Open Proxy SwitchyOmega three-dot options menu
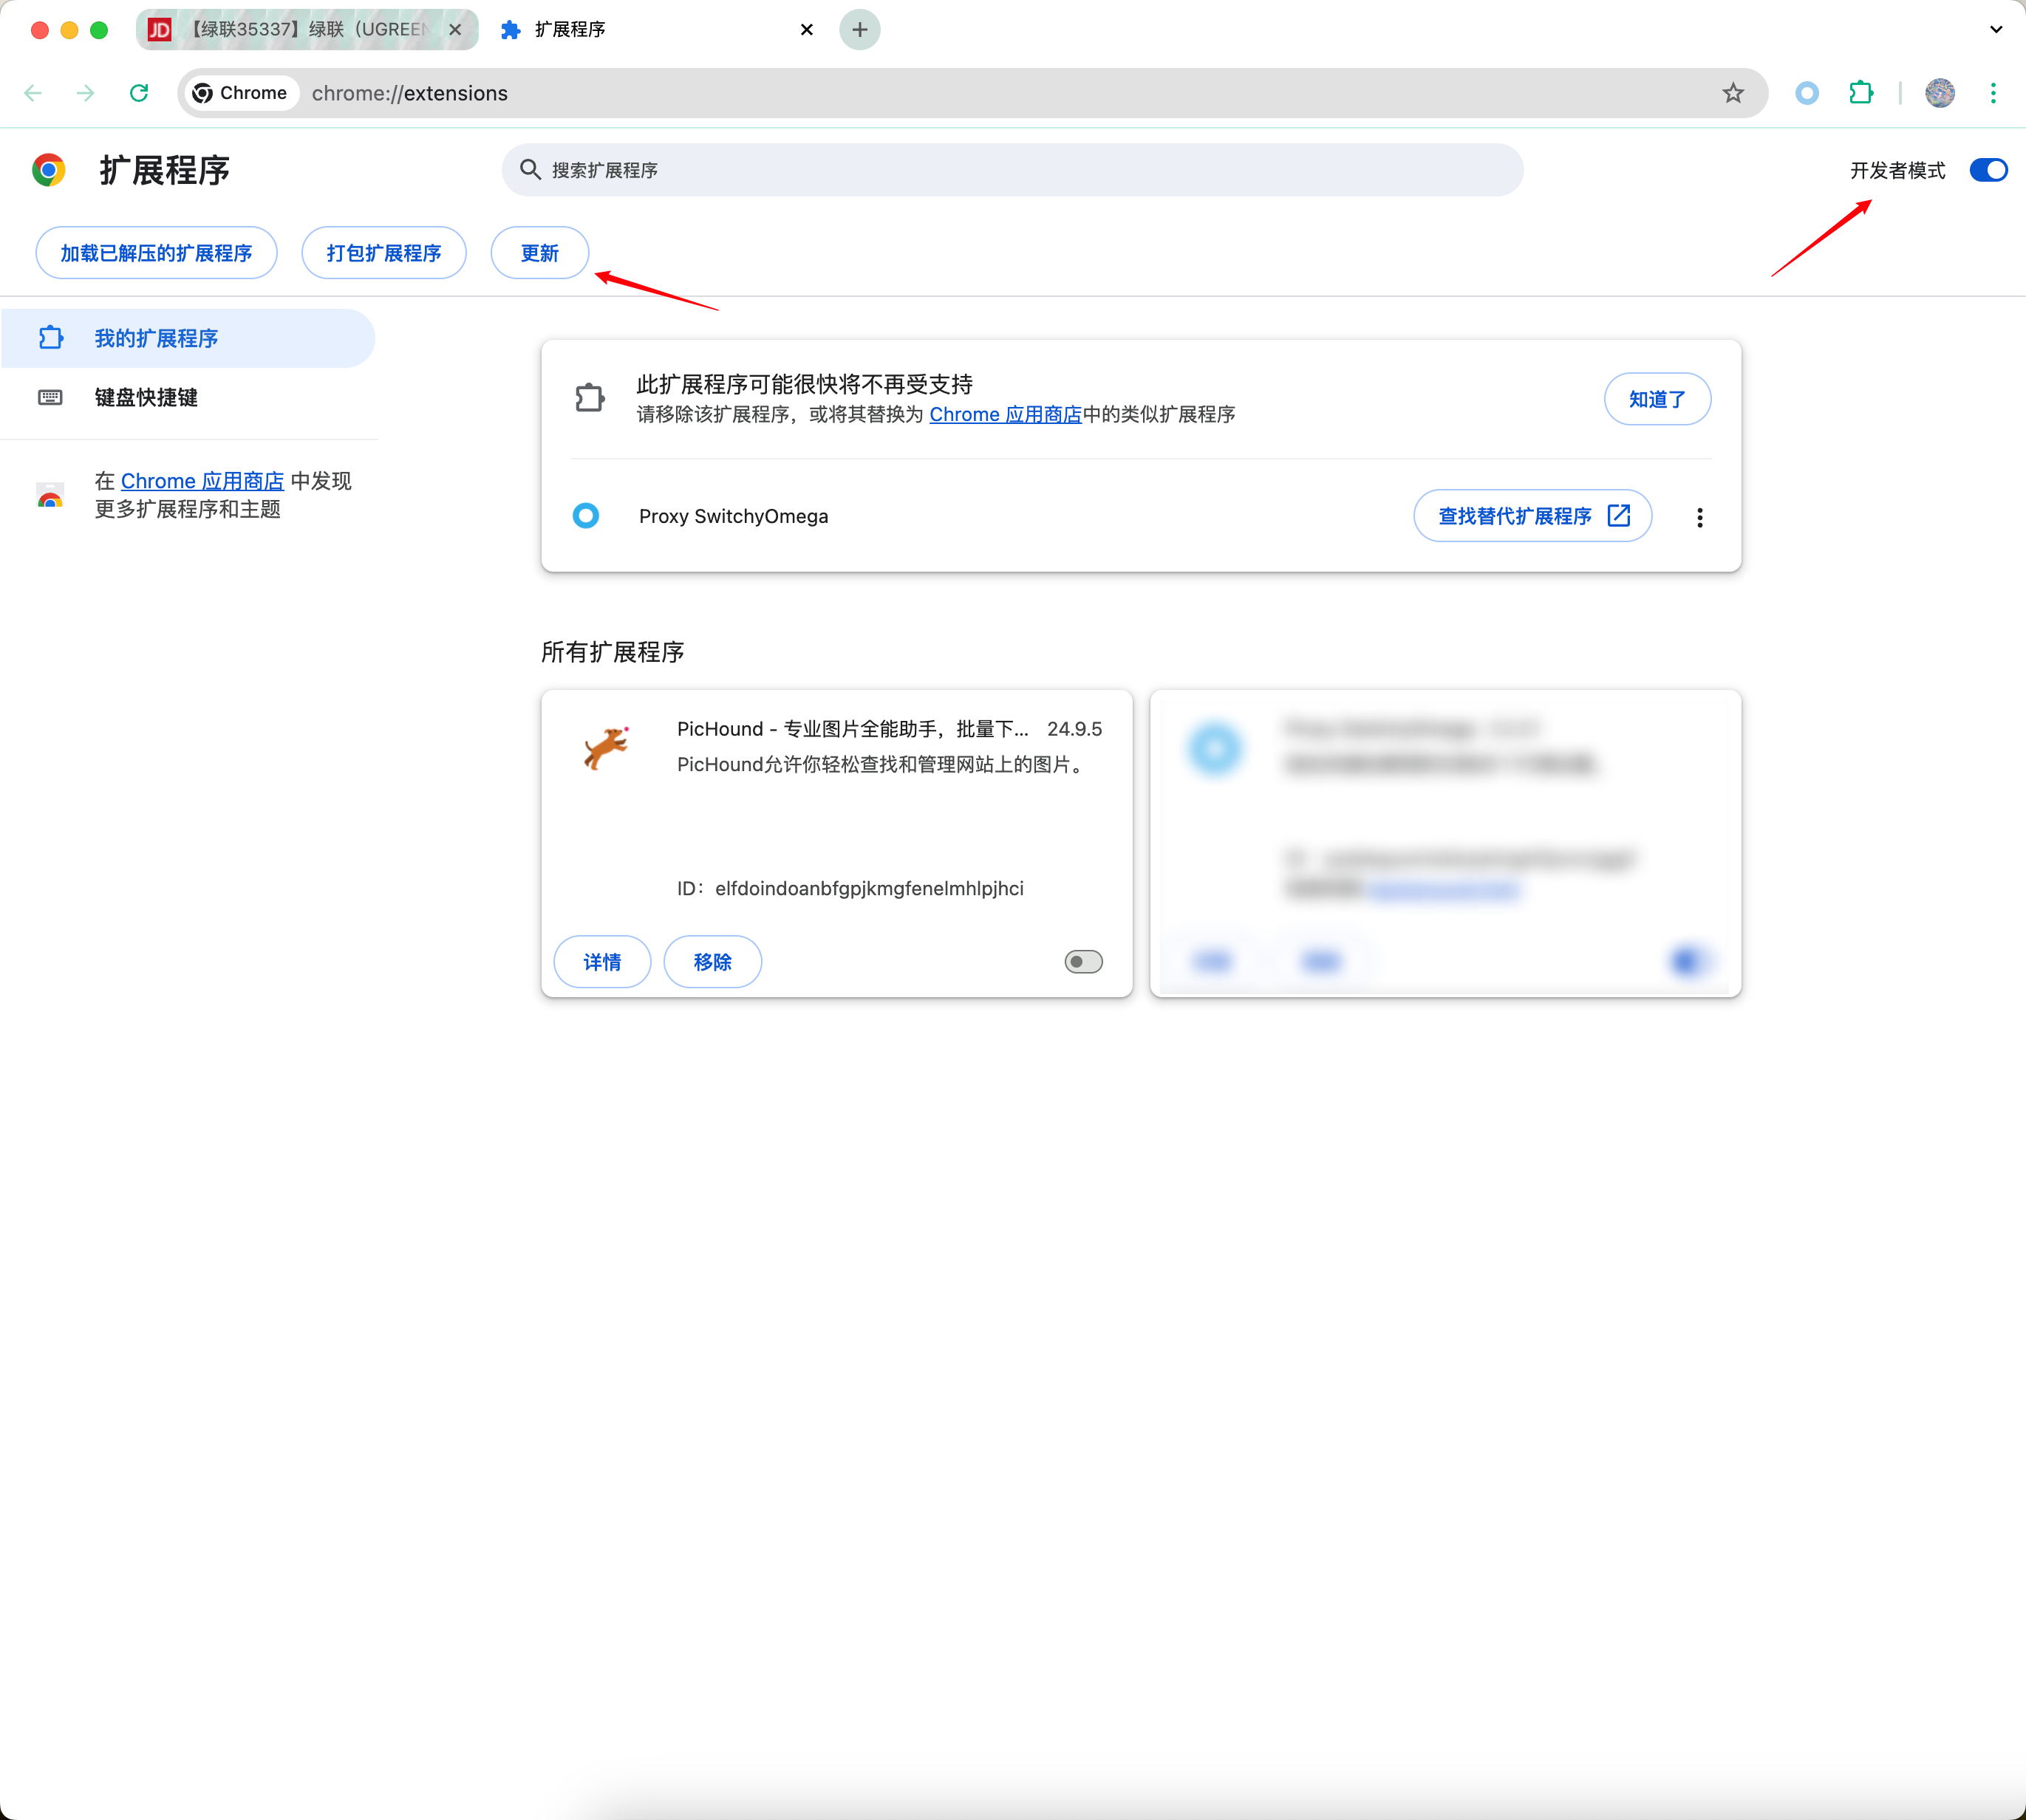The height and width of the screenshot is (1820, 2026). click(x=1699, y=517)
